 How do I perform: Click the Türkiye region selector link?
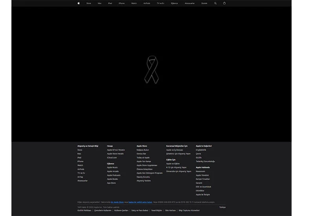coord(223,207)
